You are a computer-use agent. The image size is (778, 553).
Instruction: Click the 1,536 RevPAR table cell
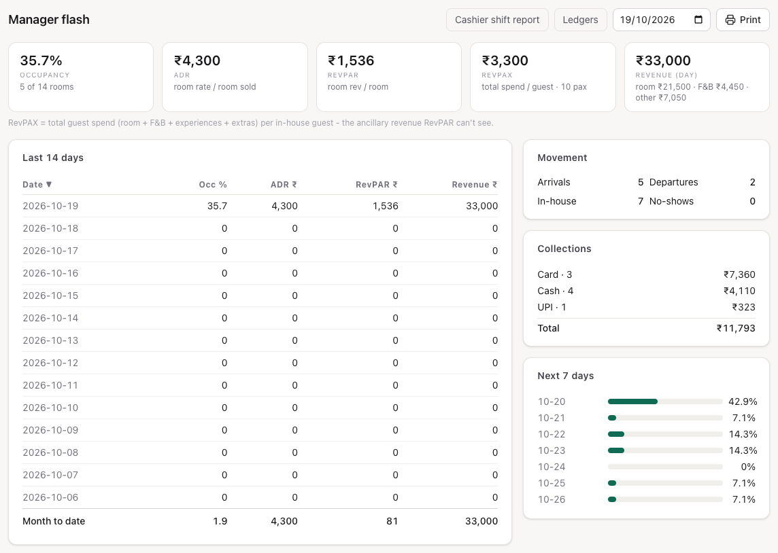386,206
